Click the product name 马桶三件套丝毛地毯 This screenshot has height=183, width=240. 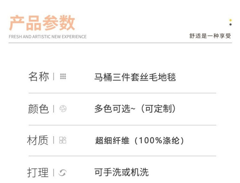pyautogui.click(x=135, y=77)
